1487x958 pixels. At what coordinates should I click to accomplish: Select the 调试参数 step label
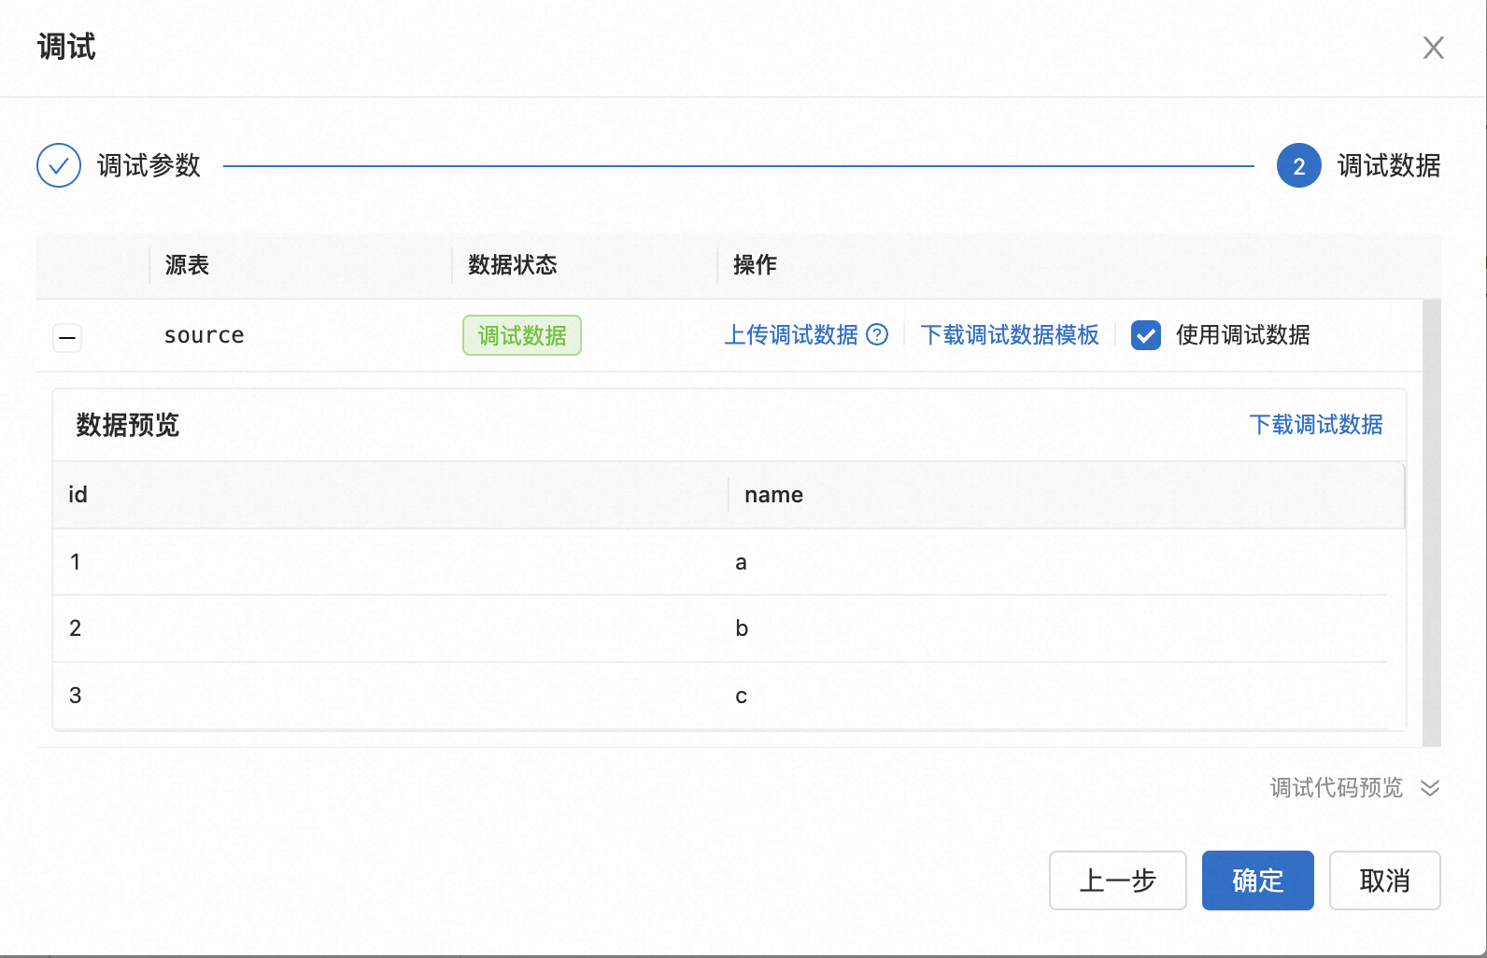(x=149, y=165)
